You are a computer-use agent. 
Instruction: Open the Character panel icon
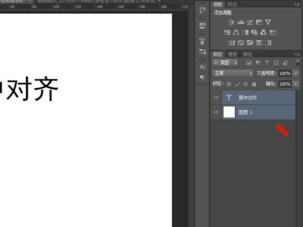click(x=202, y=67)
